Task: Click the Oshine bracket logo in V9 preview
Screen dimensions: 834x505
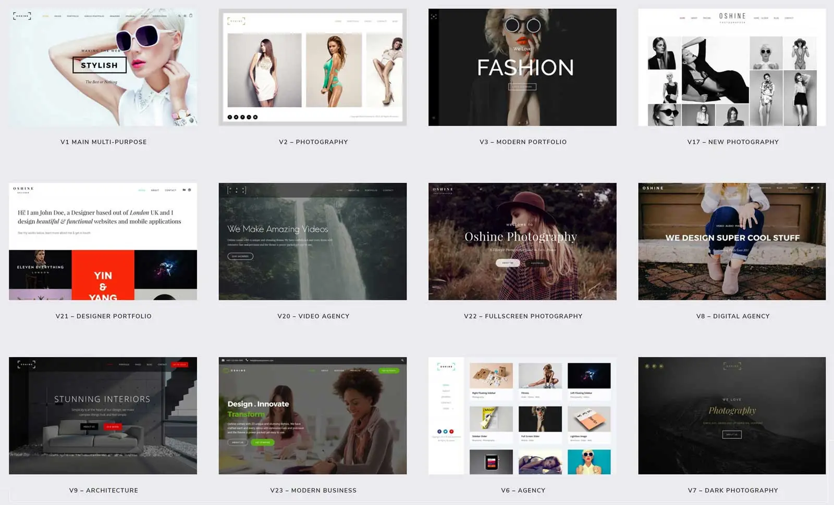Action: click(27, 364)
